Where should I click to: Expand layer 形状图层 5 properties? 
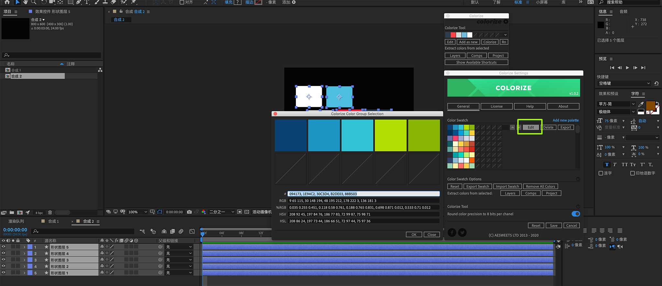(24, 247)
